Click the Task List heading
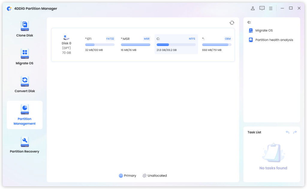The image size is (307, 189). [254, 132]
